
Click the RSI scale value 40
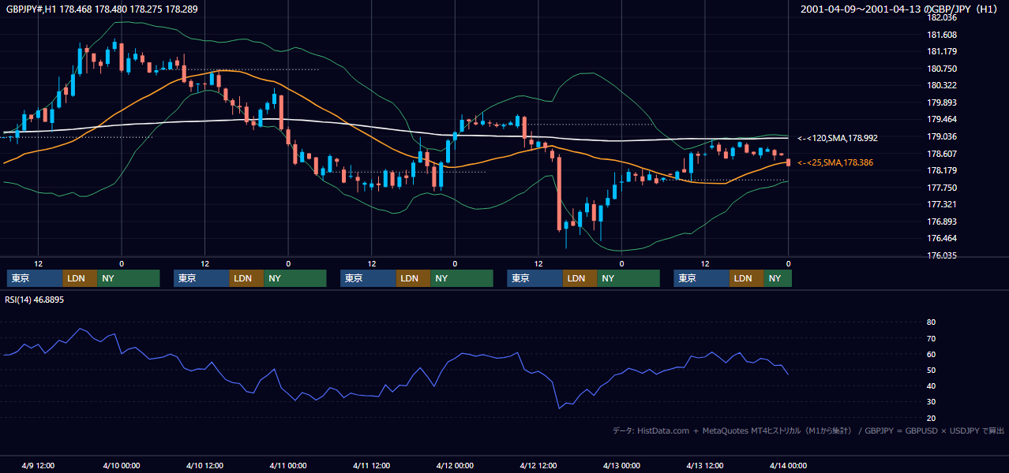(x=932, y=385)
